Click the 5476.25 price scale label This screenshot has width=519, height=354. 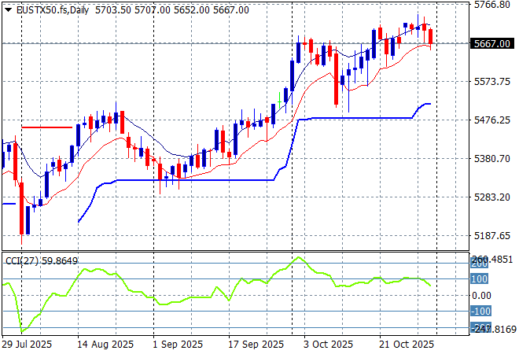494,120
